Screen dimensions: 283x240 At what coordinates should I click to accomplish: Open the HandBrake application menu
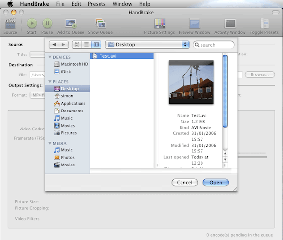pyautogui.click(x=35, y=4)
